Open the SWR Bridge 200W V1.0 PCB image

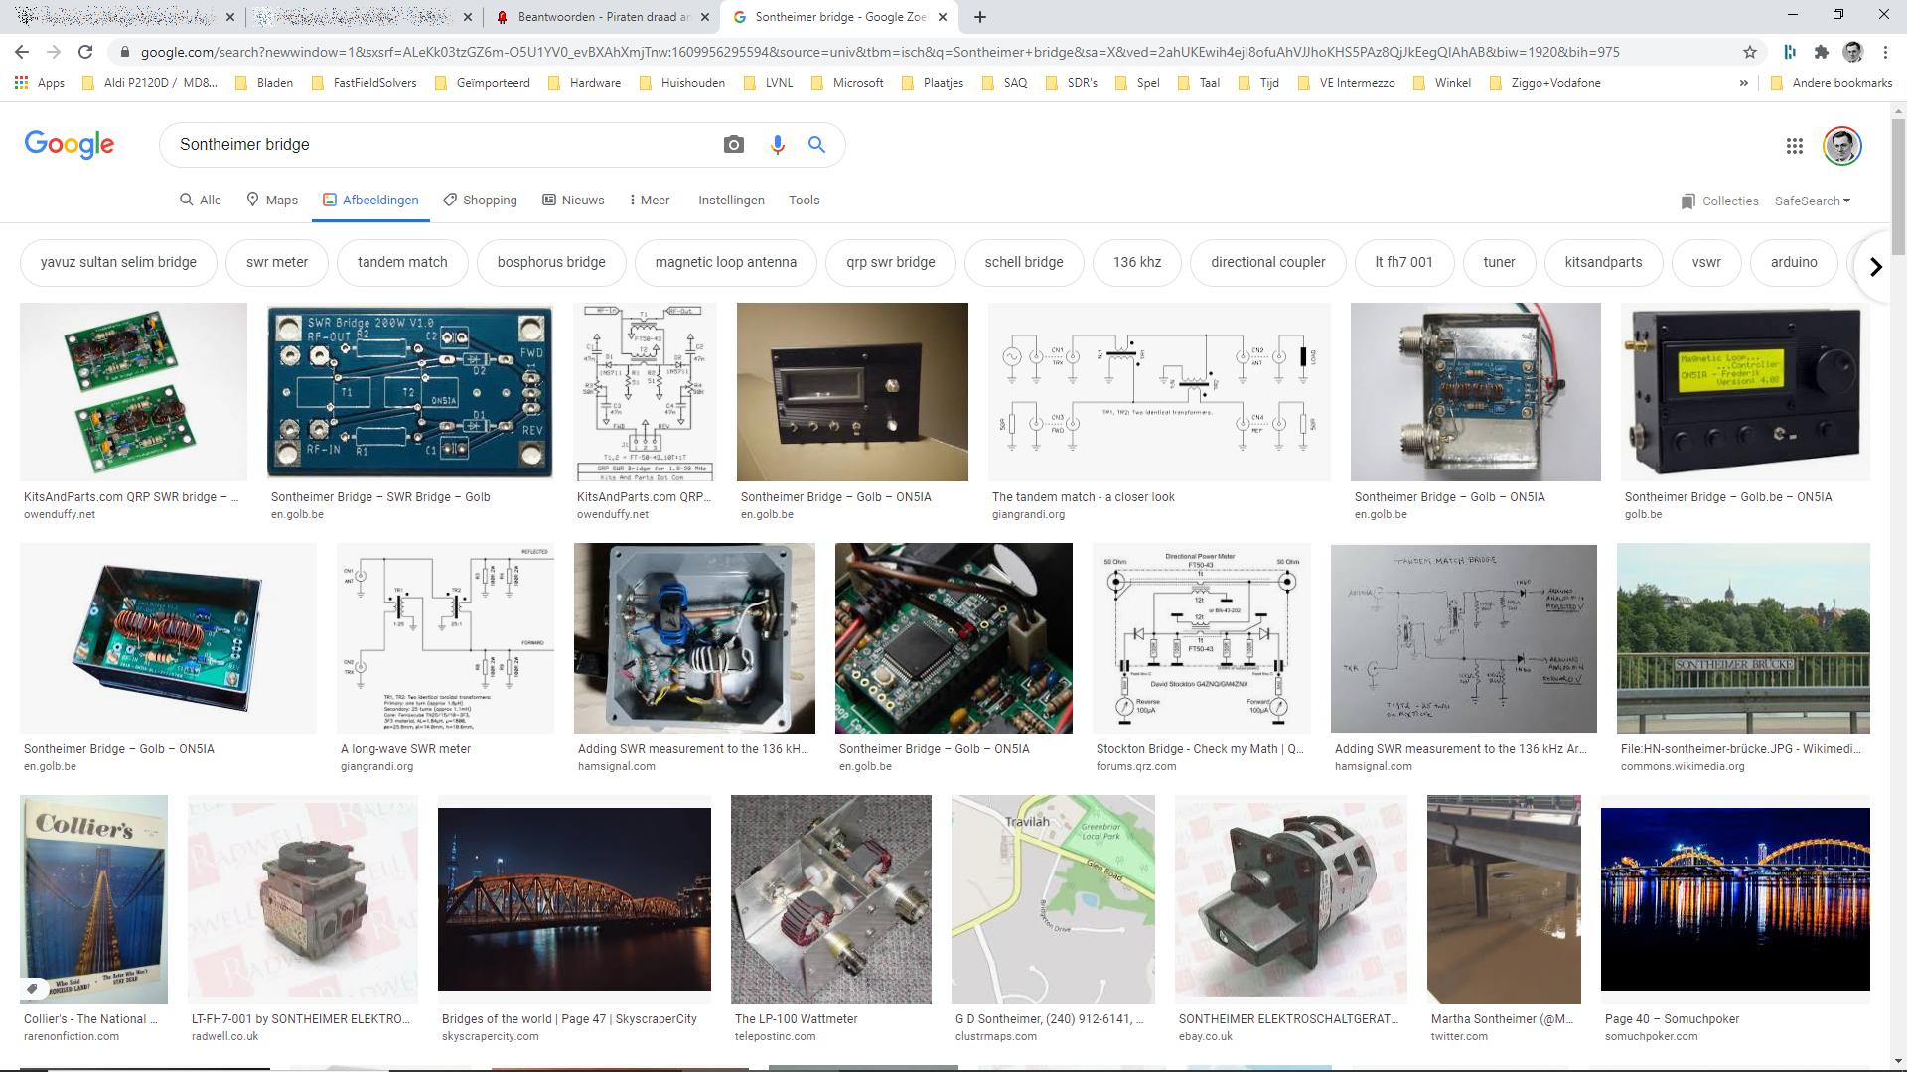[x=410, y=392]
